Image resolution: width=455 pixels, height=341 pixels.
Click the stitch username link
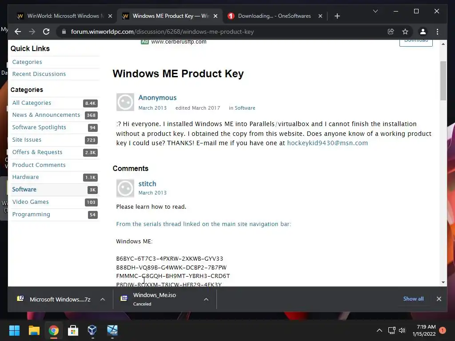click(x=147, y=184)
